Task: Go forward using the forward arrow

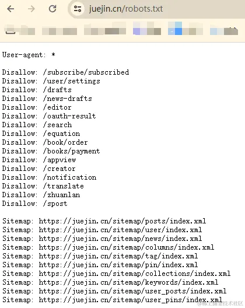Action: pyautogui.click(x=32, y=9)
